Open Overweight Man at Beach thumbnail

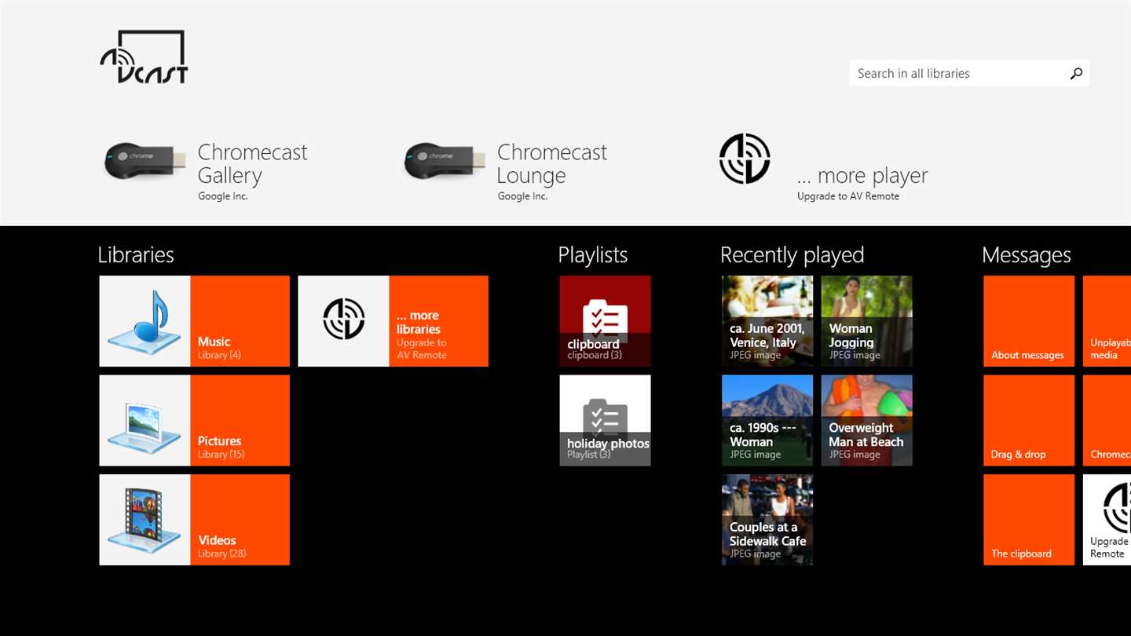coord(867,420)
